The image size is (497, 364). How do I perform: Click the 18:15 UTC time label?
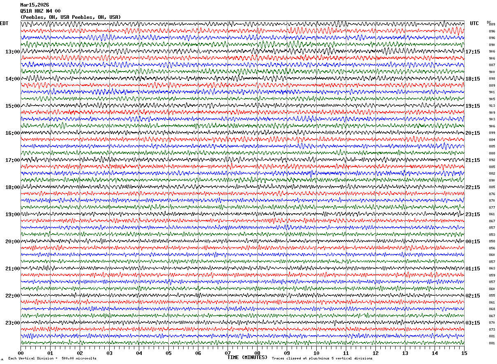click(473, 79)
